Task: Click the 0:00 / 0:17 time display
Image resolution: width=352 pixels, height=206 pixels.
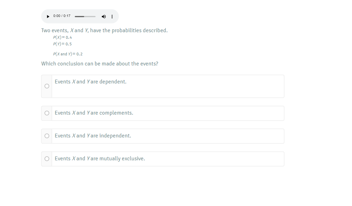Action: 62,16
